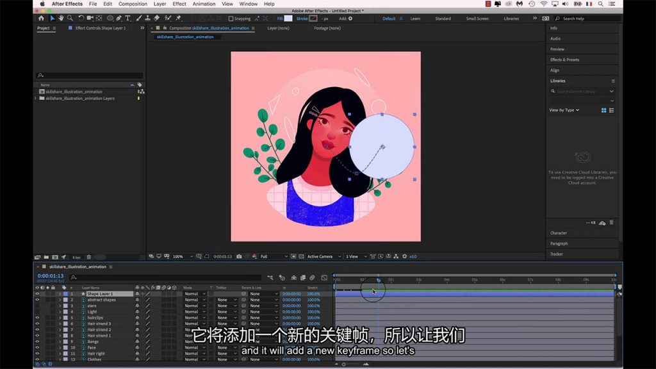The height and width of the screenshot is (369, 656).
Task: Switch to the Learn workspace
Action: pyautogui.click(x=415, y=19)
